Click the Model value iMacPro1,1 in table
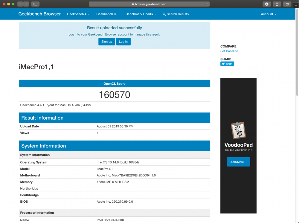Viewport: 299px width, 223px height. click(105, 169)
